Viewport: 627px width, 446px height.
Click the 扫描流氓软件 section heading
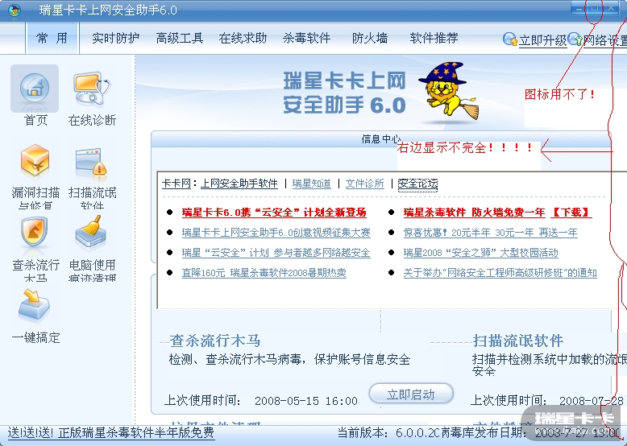pyautogui.click(x=518, y=341)
